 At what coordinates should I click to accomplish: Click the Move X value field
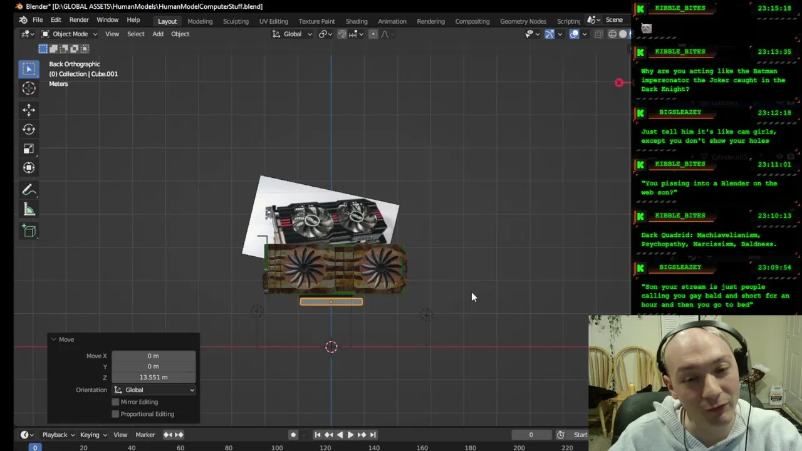[x=154, y=356]
